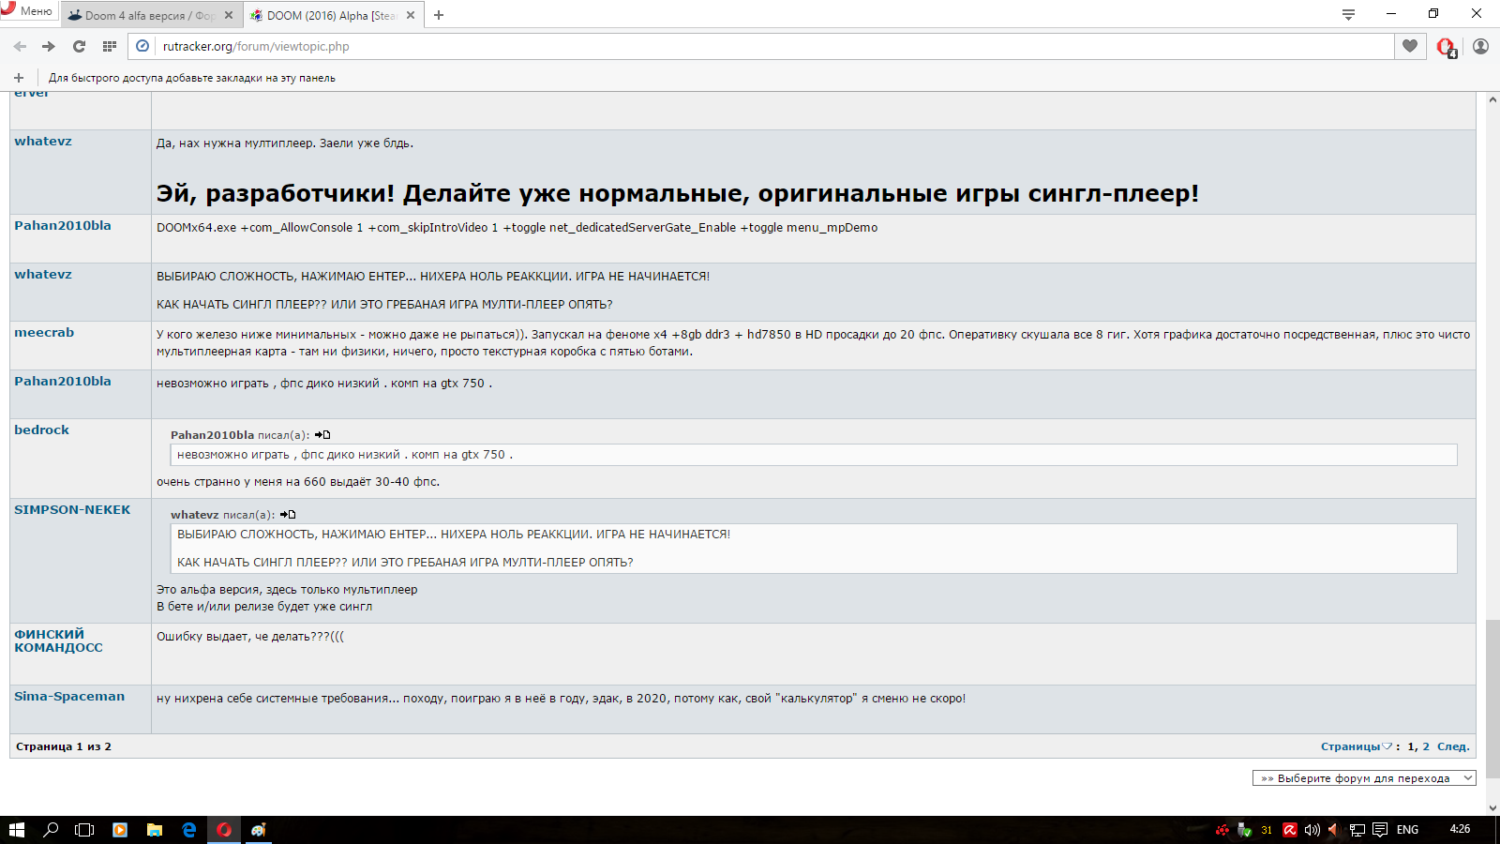Go to next page via След. link
Image resolution: width=1500 pixels, height=844 pixels.
coord(1452,746)
